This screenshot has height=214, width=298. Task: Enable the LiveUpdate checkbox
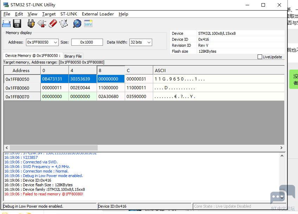tap(260, 57)
